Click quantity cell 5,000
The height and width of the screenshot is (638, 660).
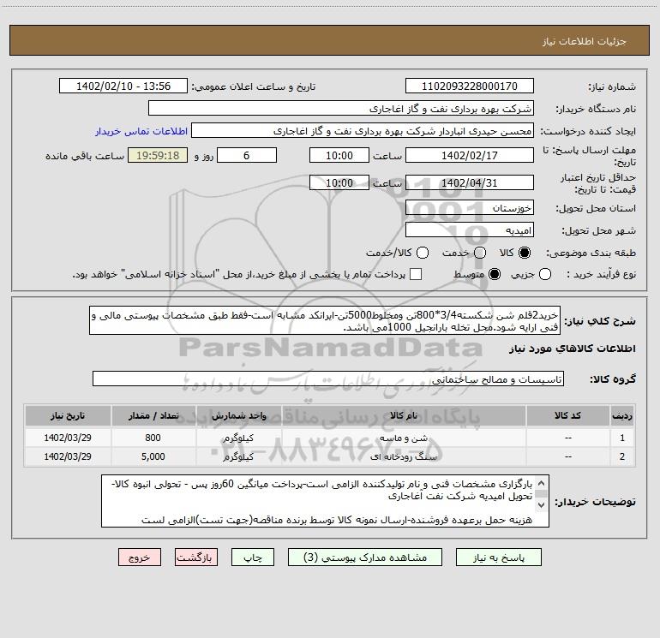153,456
